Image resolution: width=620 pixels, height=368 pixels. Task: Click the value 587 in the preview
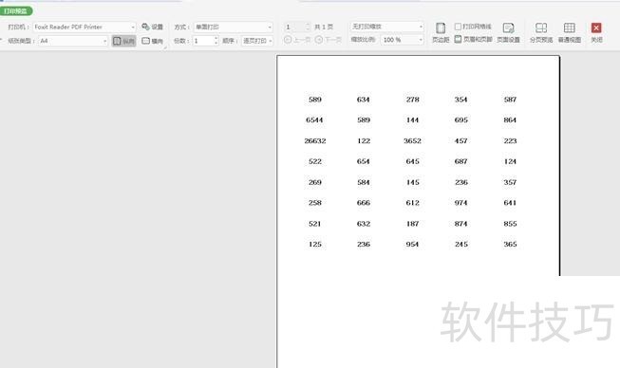510,100
